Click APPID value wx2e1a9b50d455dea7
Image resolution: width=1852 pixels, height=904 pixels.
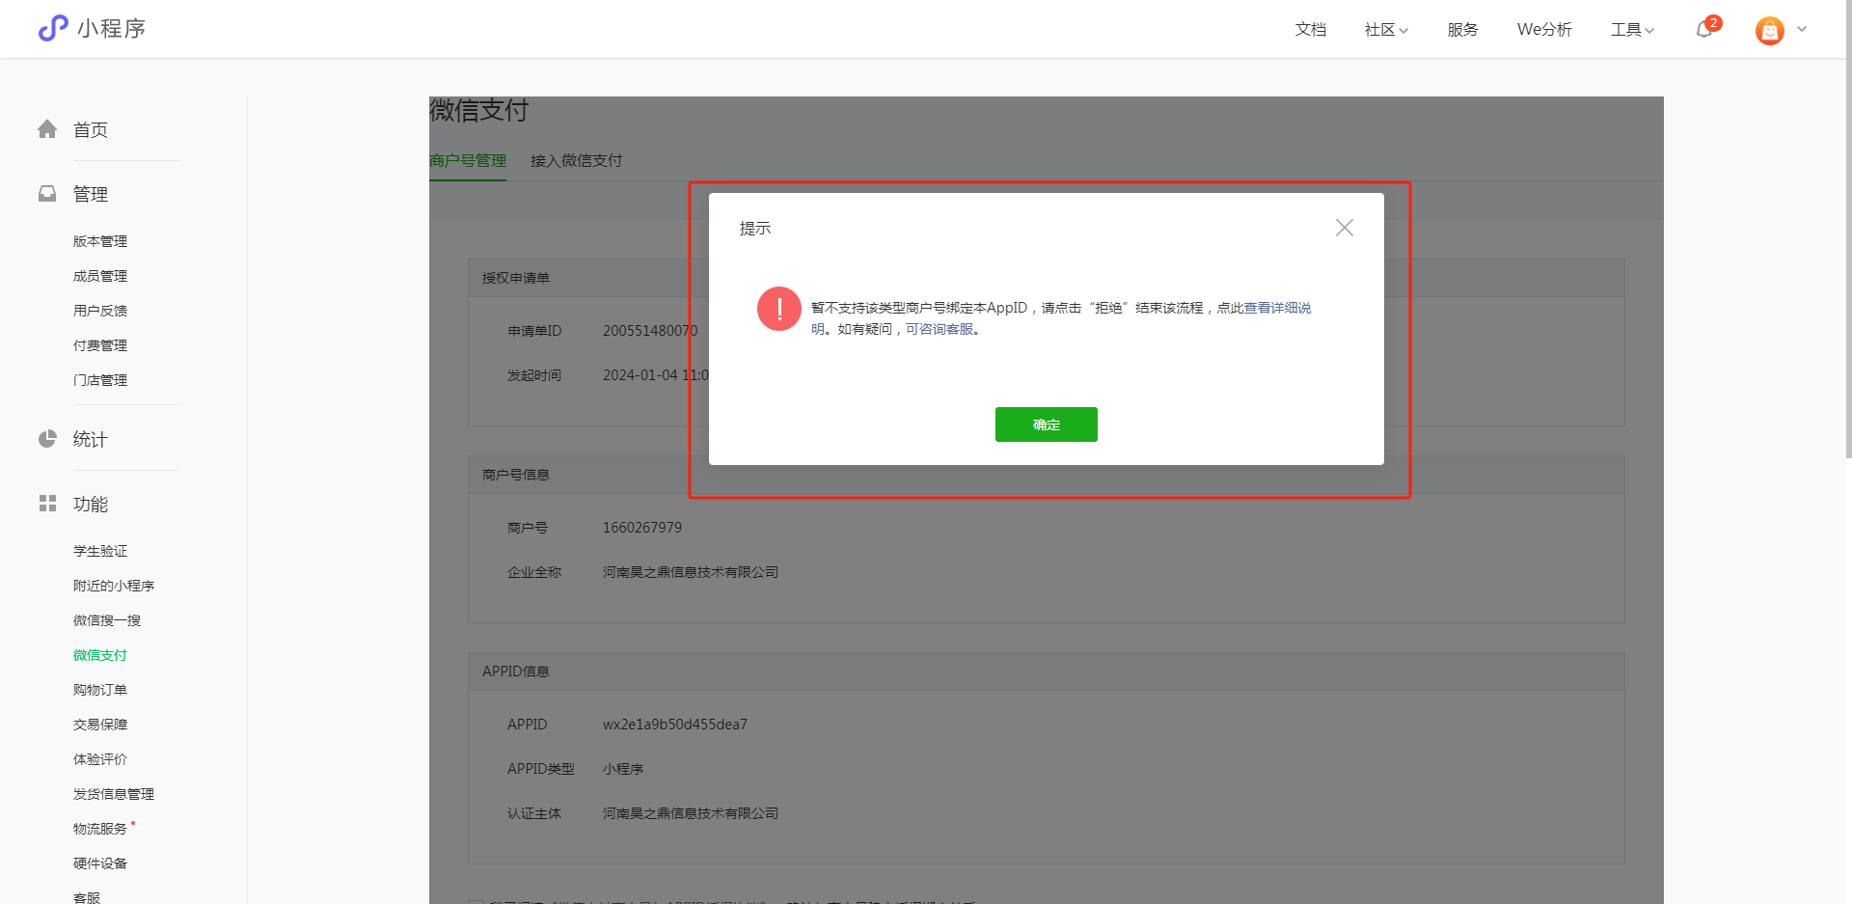pos(675,725)
